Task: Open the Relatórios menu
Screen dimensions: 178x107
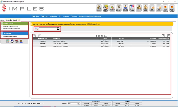Action: (89, 16)
